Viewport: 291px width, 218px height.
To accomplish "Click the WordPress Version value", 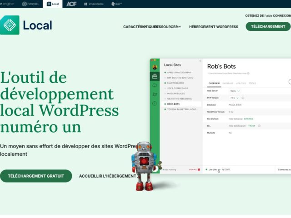I will click(231, 112).
